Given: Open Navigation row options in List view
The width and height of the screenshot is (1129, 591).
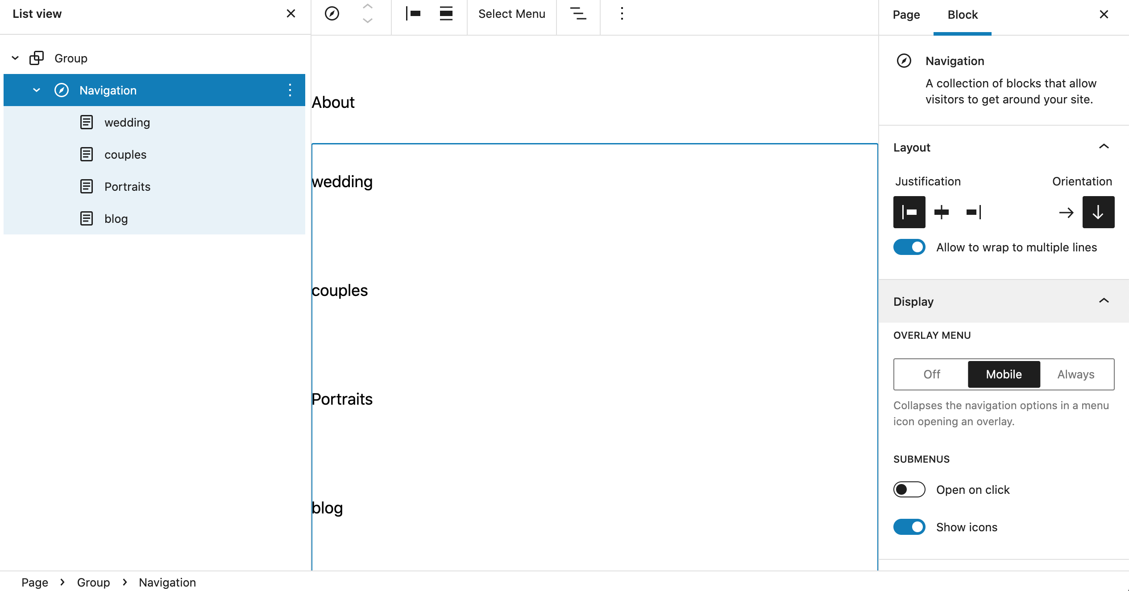Looking at the screenshot, I should tap(290, 90).
